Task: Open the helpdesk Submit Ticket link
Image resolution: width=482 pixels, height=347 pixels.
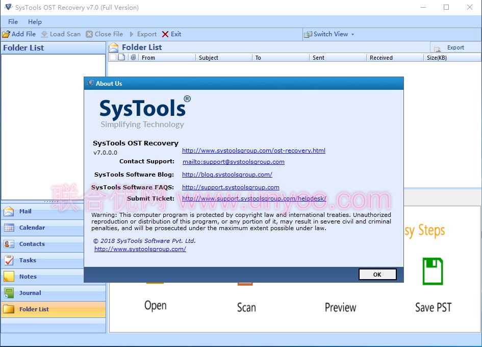Action: [254, 199]
